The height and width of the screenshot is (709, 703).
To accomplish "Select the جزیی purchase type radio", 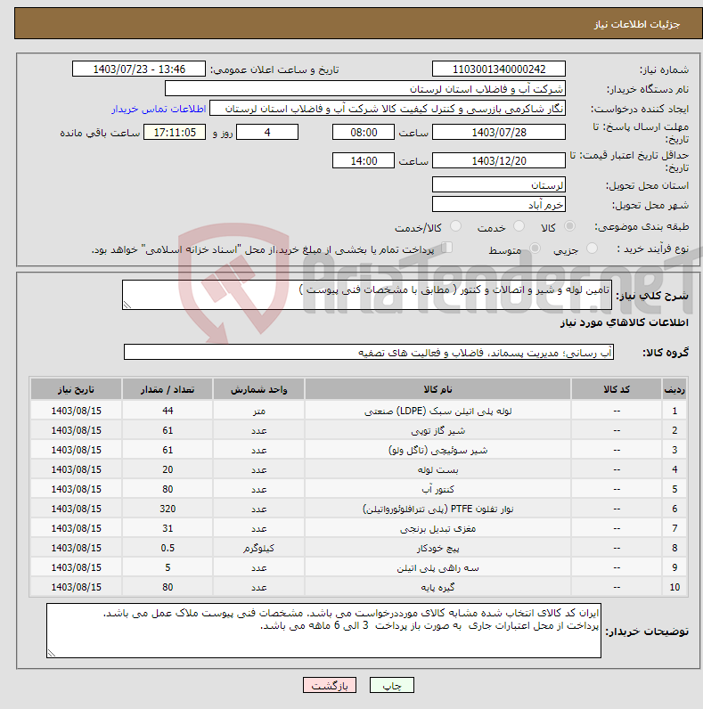I will [592, 249].
